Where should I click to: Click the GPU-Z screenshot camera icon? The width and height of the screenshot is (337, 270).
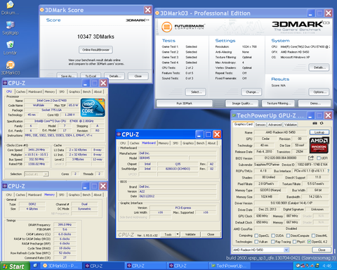(315, 123)
